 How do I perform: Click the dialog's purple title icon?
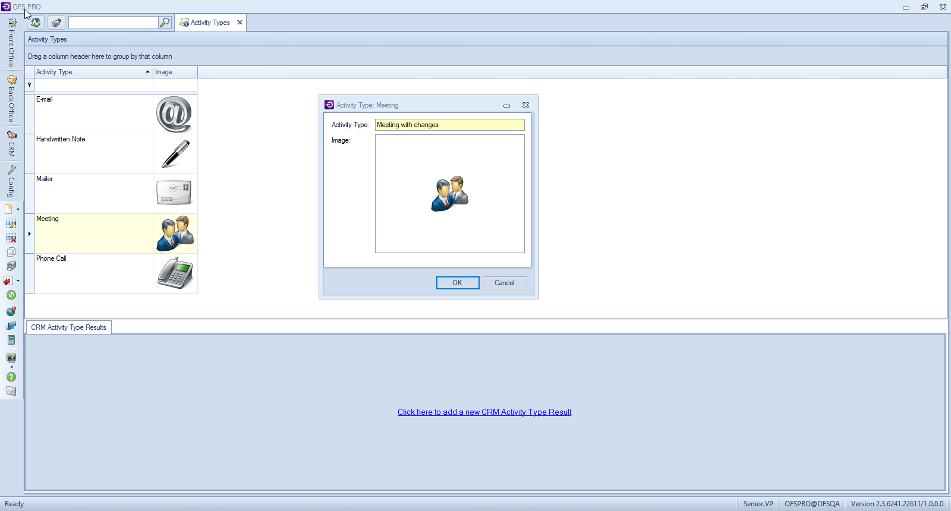329,105
